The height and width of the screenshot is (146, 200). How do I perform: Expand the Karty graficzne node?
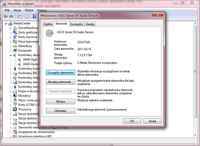point(11,33)
